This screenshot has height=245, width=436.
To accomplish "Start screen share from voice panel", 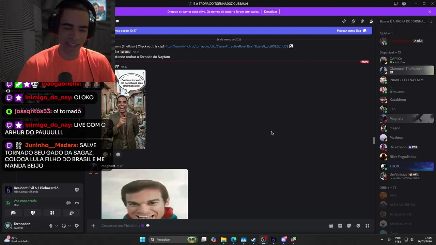I will [33, 213].
